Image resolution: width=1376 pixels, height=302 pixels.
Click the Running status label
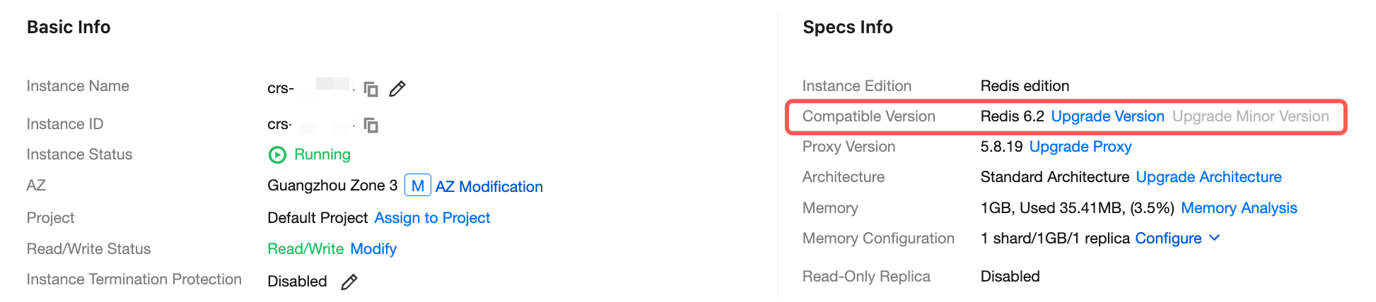322,155
